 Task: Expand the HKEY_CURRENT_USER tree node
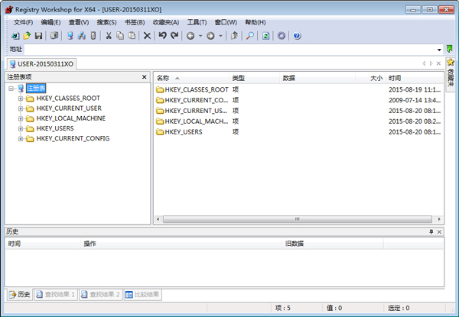tap(21, 108)
